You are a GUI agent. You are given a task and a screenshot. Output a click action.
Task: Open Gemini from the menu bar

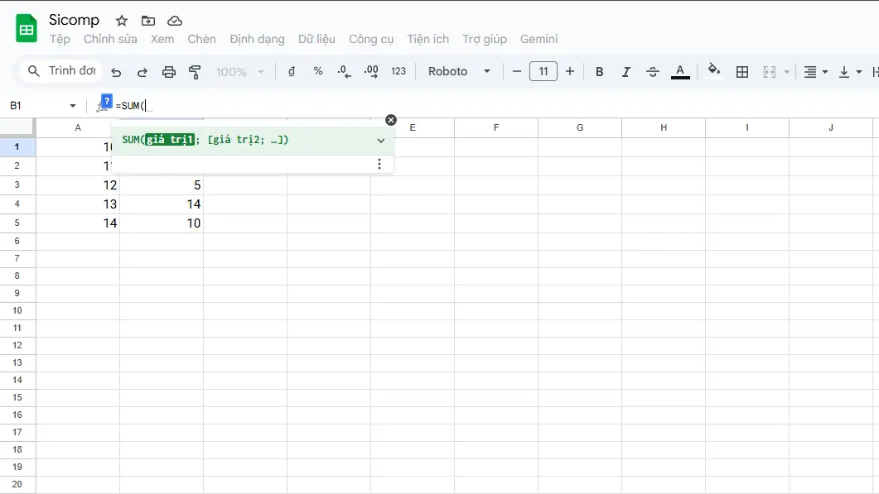tap(539, 39)
